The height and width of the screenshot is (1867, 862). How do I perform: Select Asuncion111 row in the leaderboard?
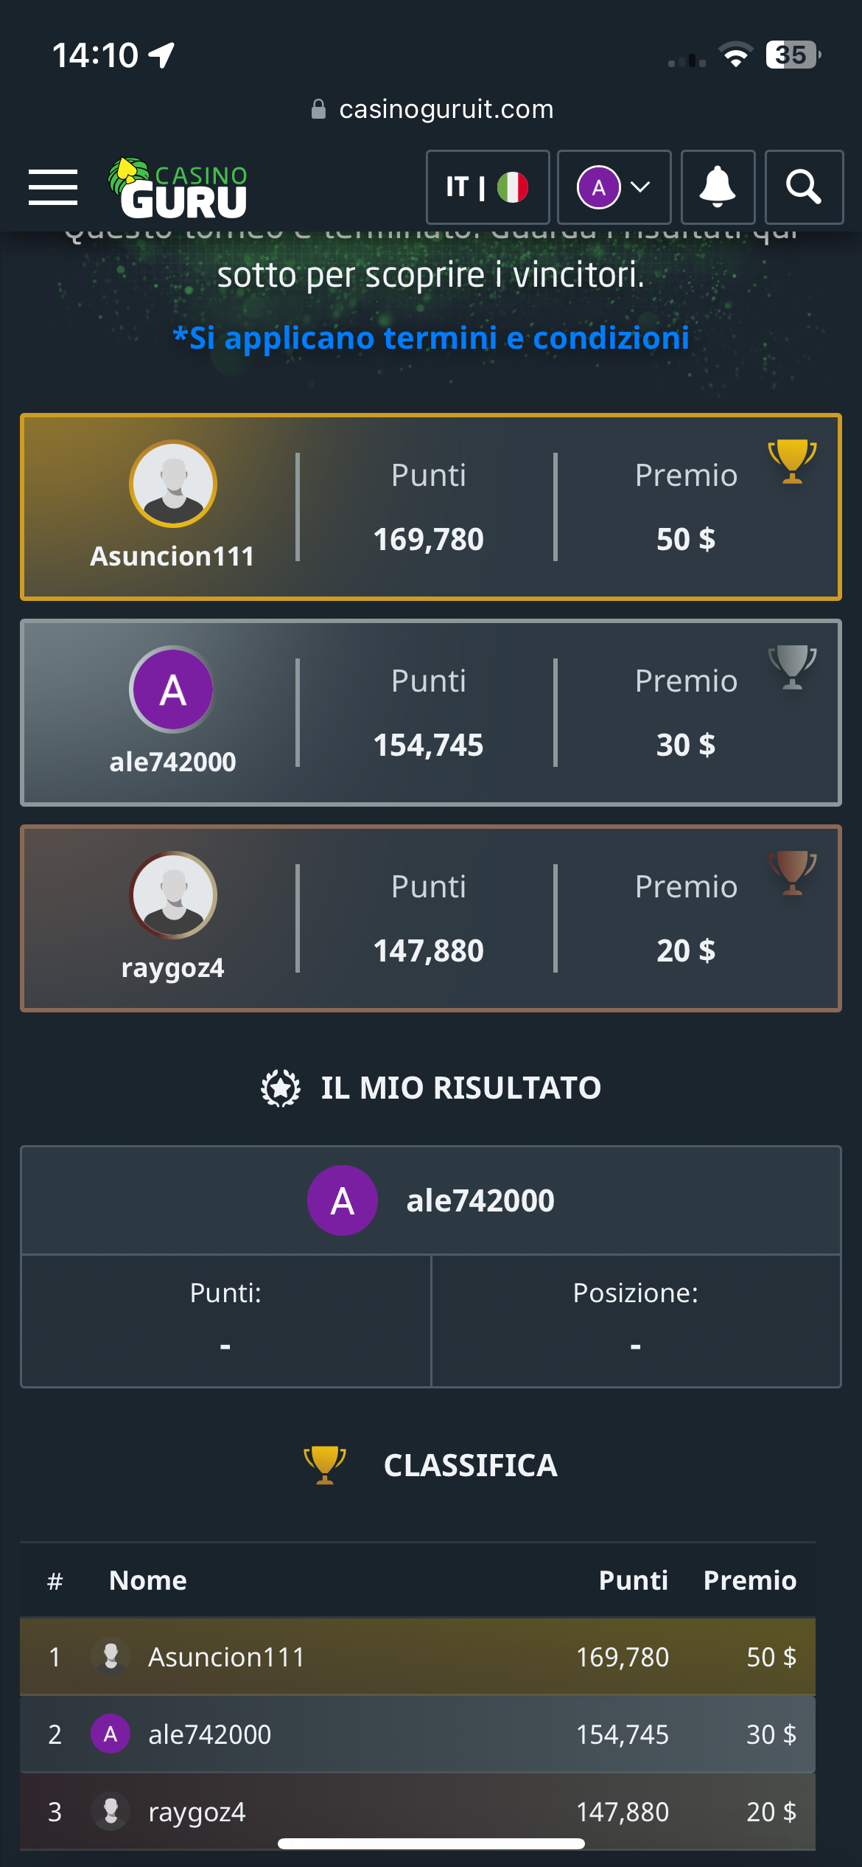click(417, 1657)
